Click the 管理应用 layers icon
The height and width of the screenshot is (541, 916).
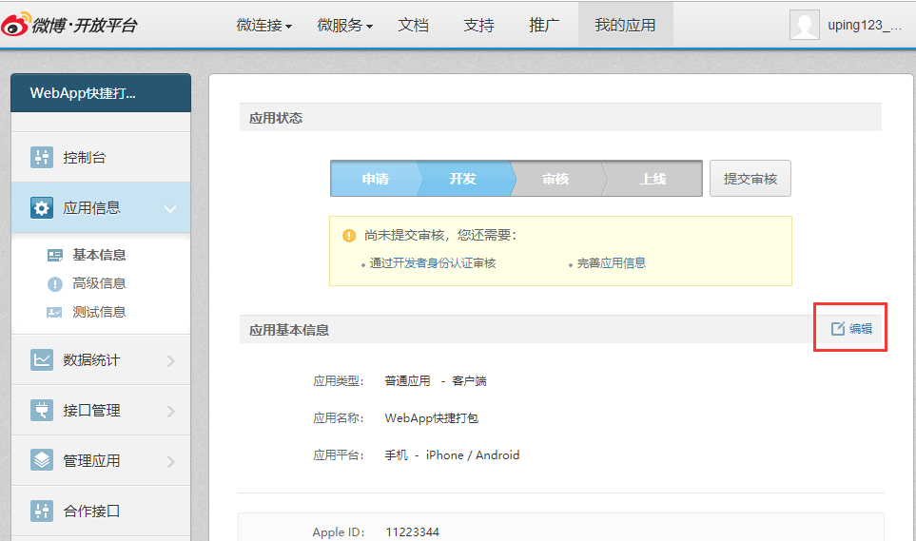[41, 460]
